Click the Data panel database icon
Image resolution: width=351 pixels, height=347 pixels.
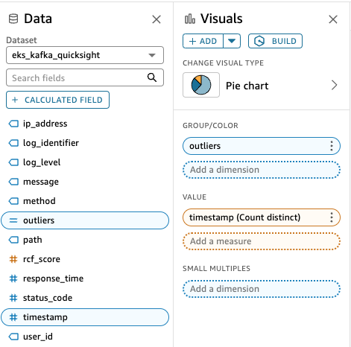[13, 19]
